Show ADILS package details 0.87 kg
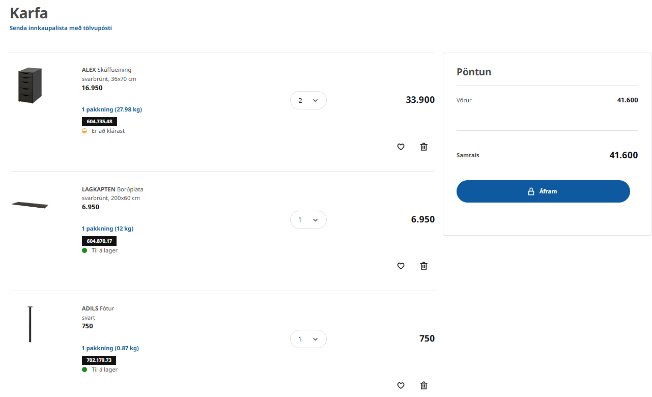652x397 pixels. pyautogui.click(x=110, y=348)
